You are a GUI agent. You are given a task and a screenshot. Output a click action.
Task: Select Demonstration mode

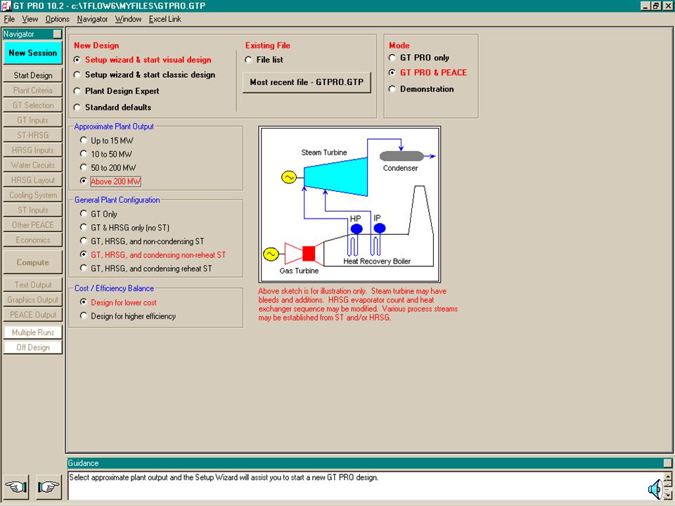pyautogui.click(x=421, y=89)
